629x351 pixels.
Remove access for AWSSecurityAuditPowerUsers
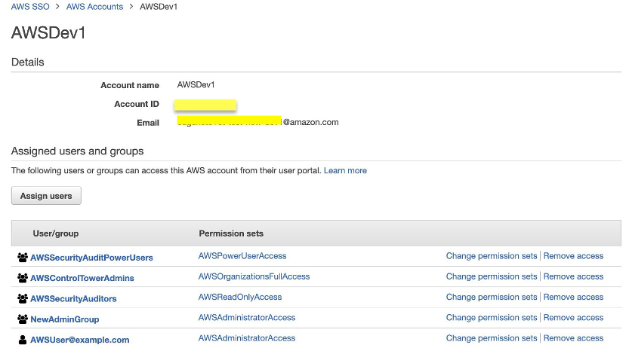pos(573,256)
